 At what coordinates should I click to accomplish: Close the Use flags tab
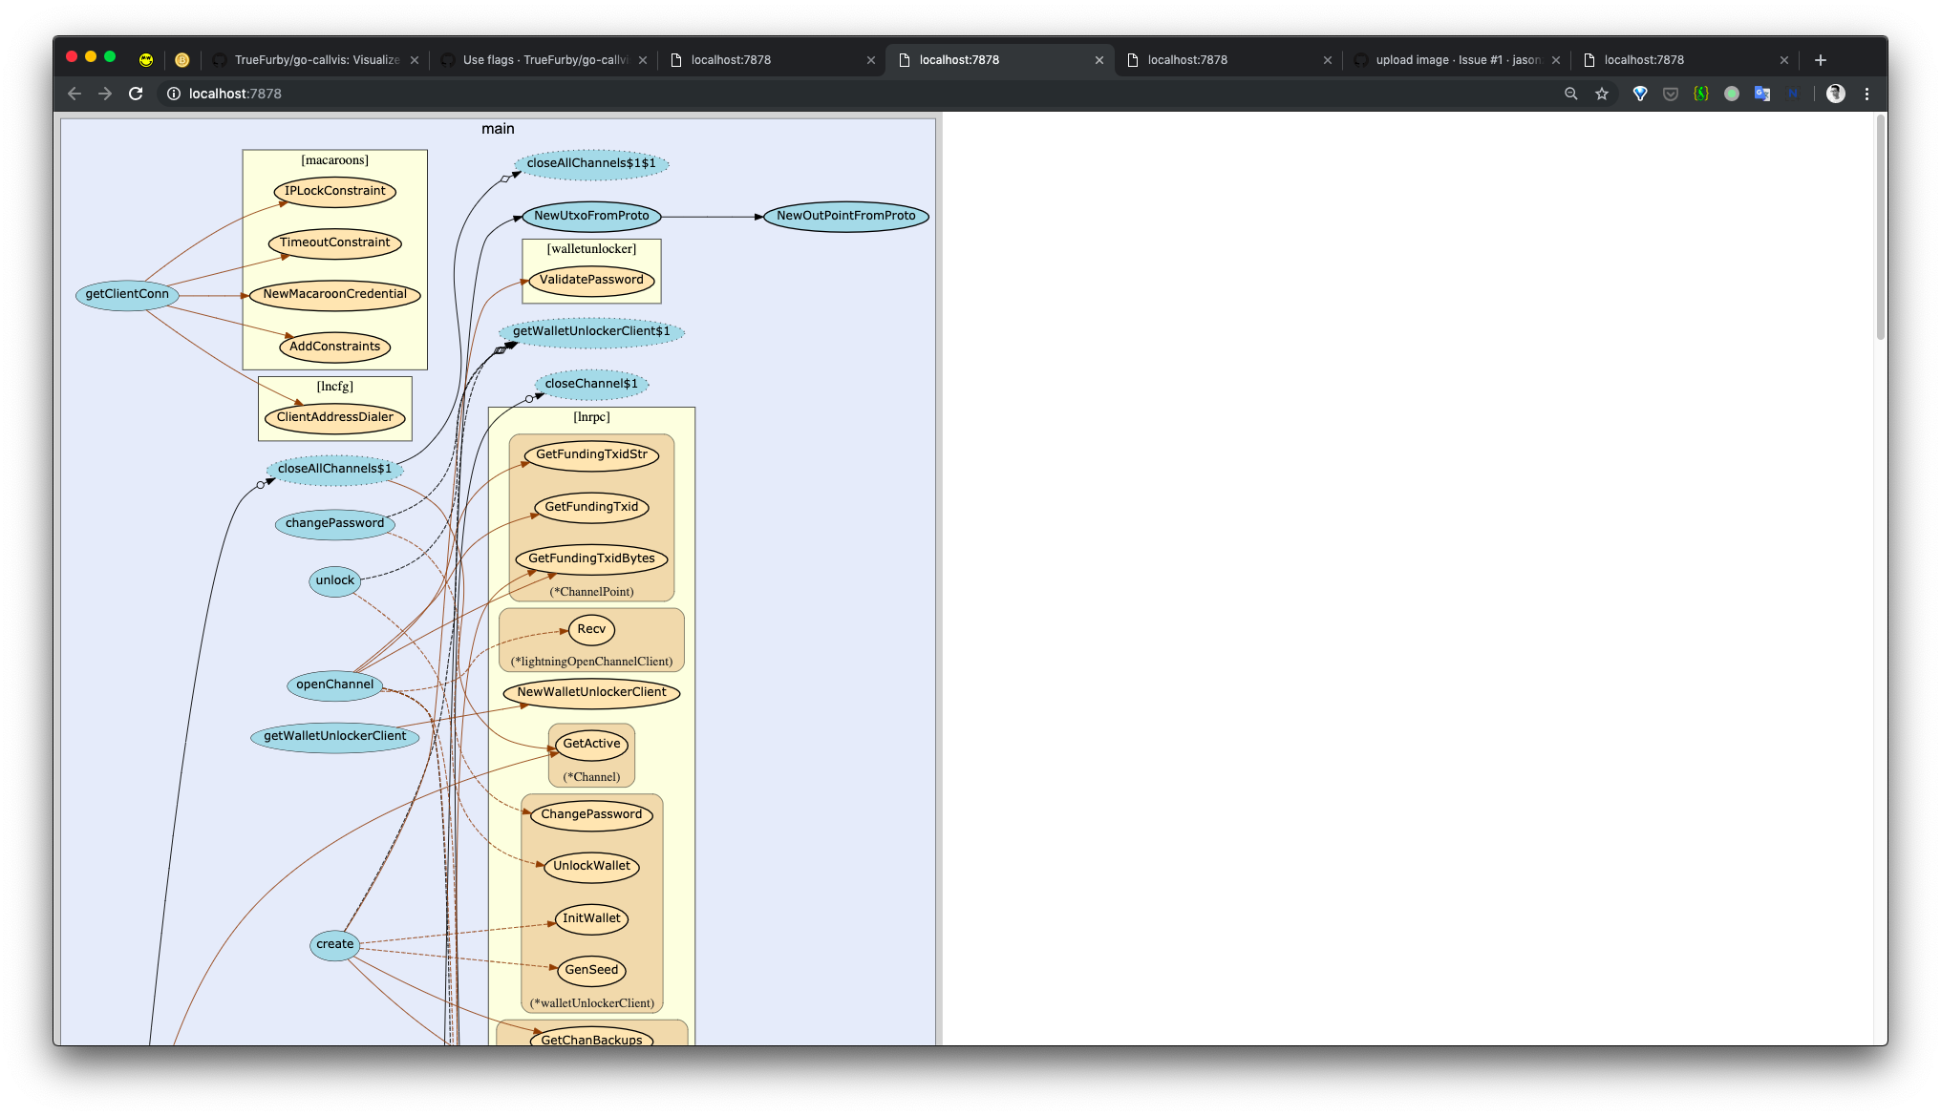[x=643, y=59]
